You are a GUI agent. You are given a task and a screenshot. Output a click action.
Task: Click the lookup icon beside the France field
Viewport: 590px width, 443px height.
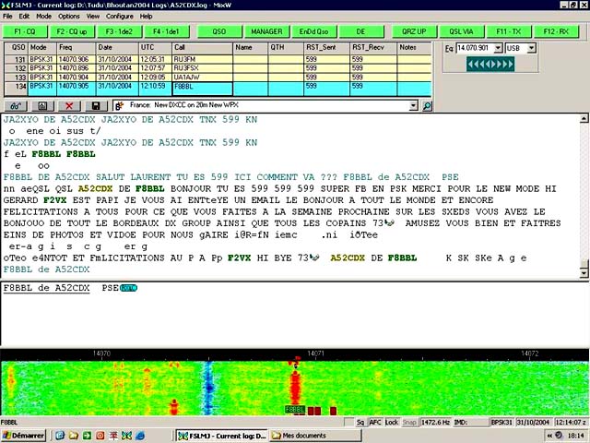[x=119, y=106]
